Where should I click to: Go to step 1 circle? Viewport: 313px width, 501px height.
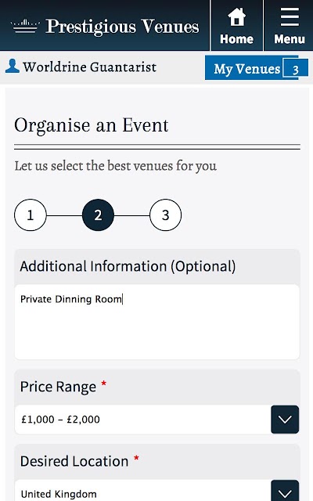pyautogui.click(x=31, y=214)
